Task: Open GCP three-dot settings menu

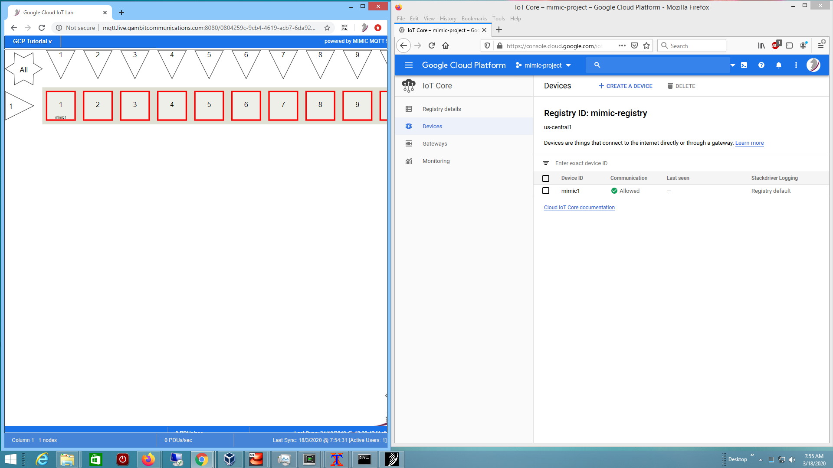Action: pos(796,65)
